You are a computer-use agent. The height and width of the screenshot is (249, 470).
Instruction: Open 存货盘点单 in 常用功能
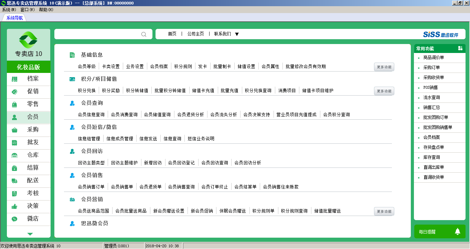pyautogui.click(x=434, y=148)
